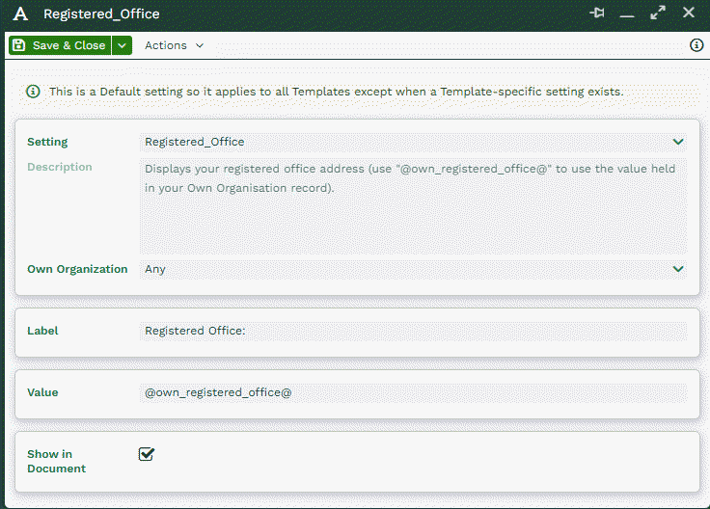Click the application logo icon in the title bar
Screen dimensions: 710x509
coord(20,13)
